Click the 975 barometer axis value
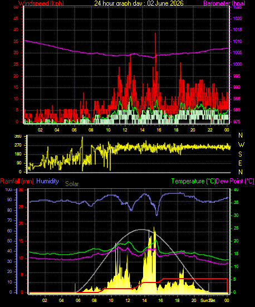Screen dimensions: 255x307 (x=237, y=121)
